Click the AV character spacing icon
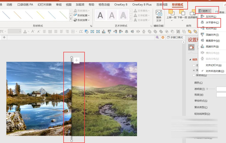 pyautogui.click(x=2, y=31)
